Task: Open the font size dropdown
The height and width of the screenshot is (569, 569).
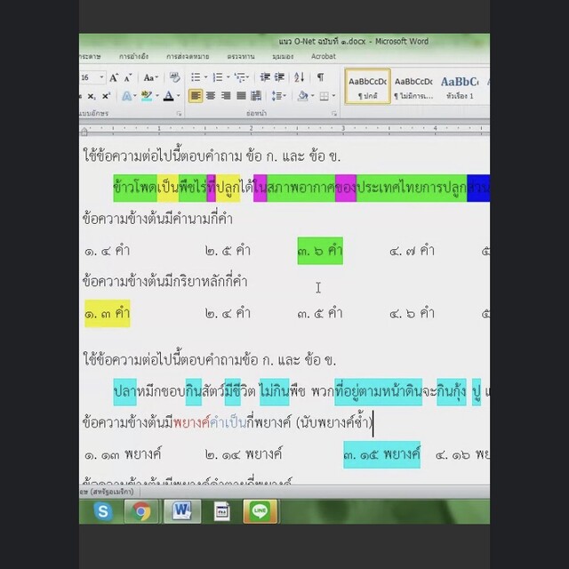Action: pyautogui.click(x=100, y=78)
